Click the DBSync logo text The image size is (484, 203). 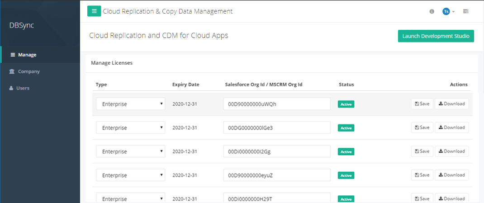(22, 25)
